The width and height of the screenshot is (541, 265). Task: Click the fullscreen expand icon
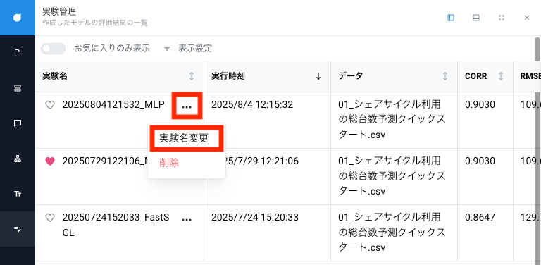(x=502, y=18)
